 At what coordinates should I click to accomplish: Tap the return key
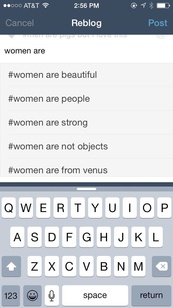(151, 296)
